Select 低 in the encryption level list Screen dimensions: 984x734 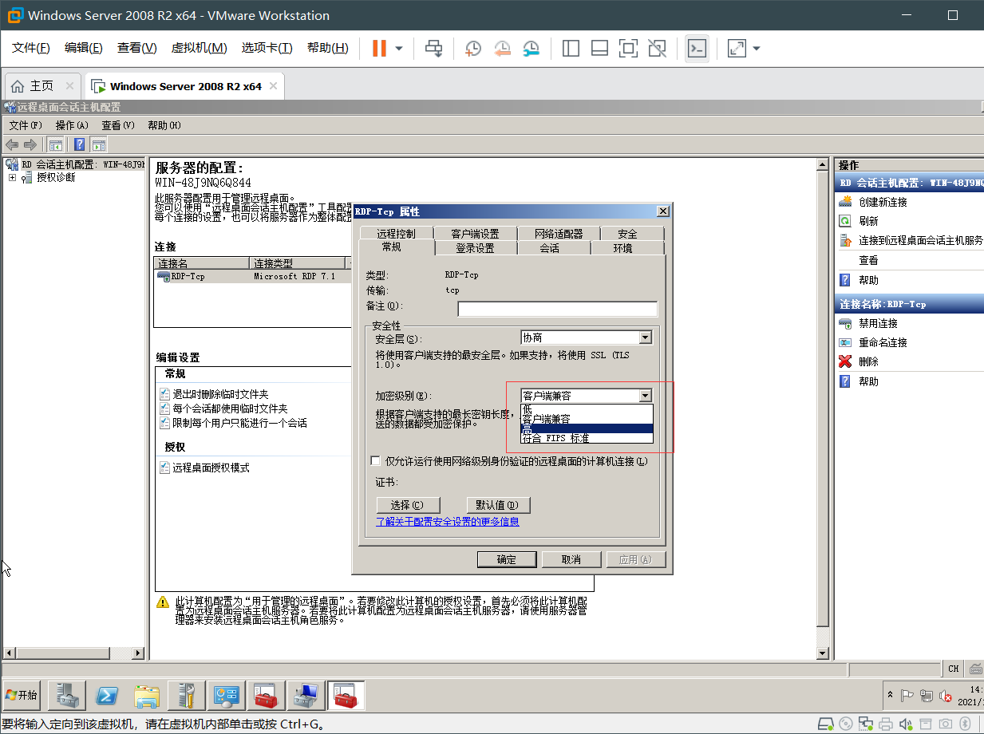point(587,409)
